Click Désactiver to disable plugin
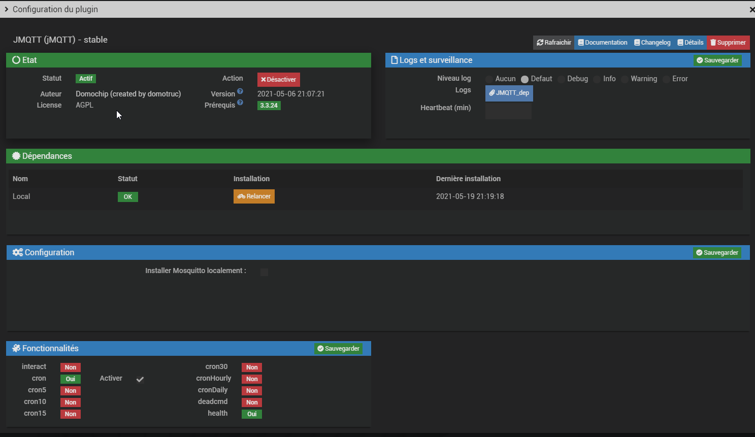This screenshot has height=437, width=755. pyautogui.click(x=279, y=80)
